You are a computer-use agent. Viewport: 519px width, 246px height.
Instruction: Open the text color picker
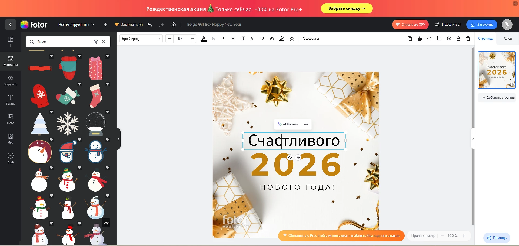204,39
